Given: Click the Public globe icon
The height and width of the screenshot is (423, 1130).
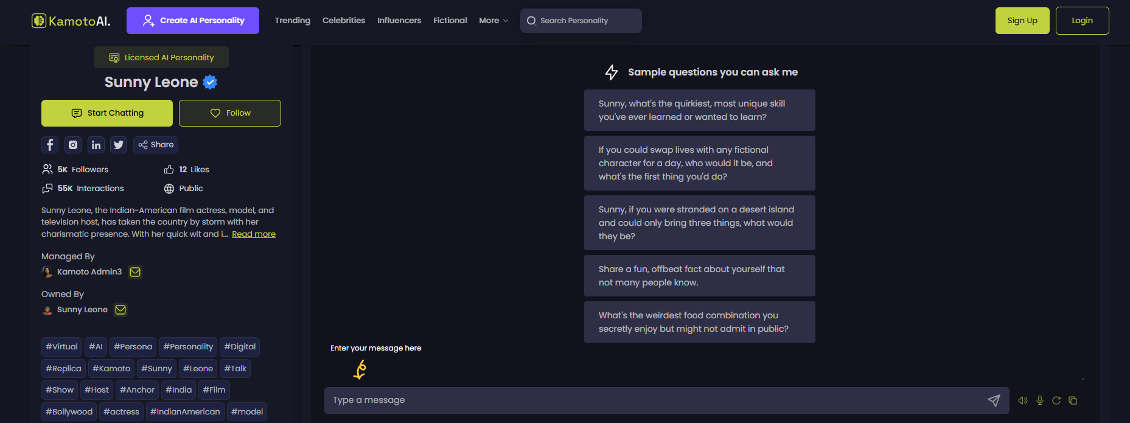Looking at the screenshot, I should tap(169, 189).
